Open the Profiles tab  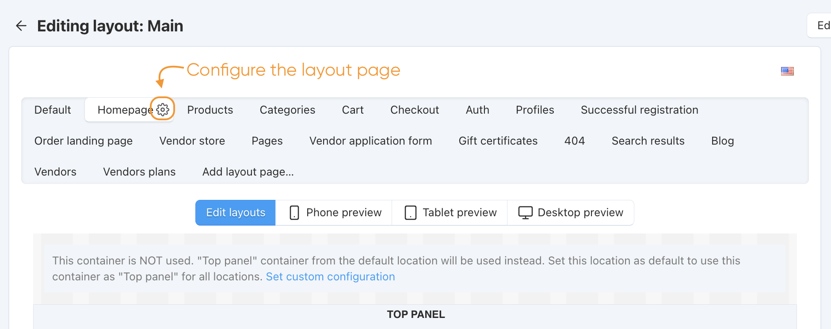[535, 110]
